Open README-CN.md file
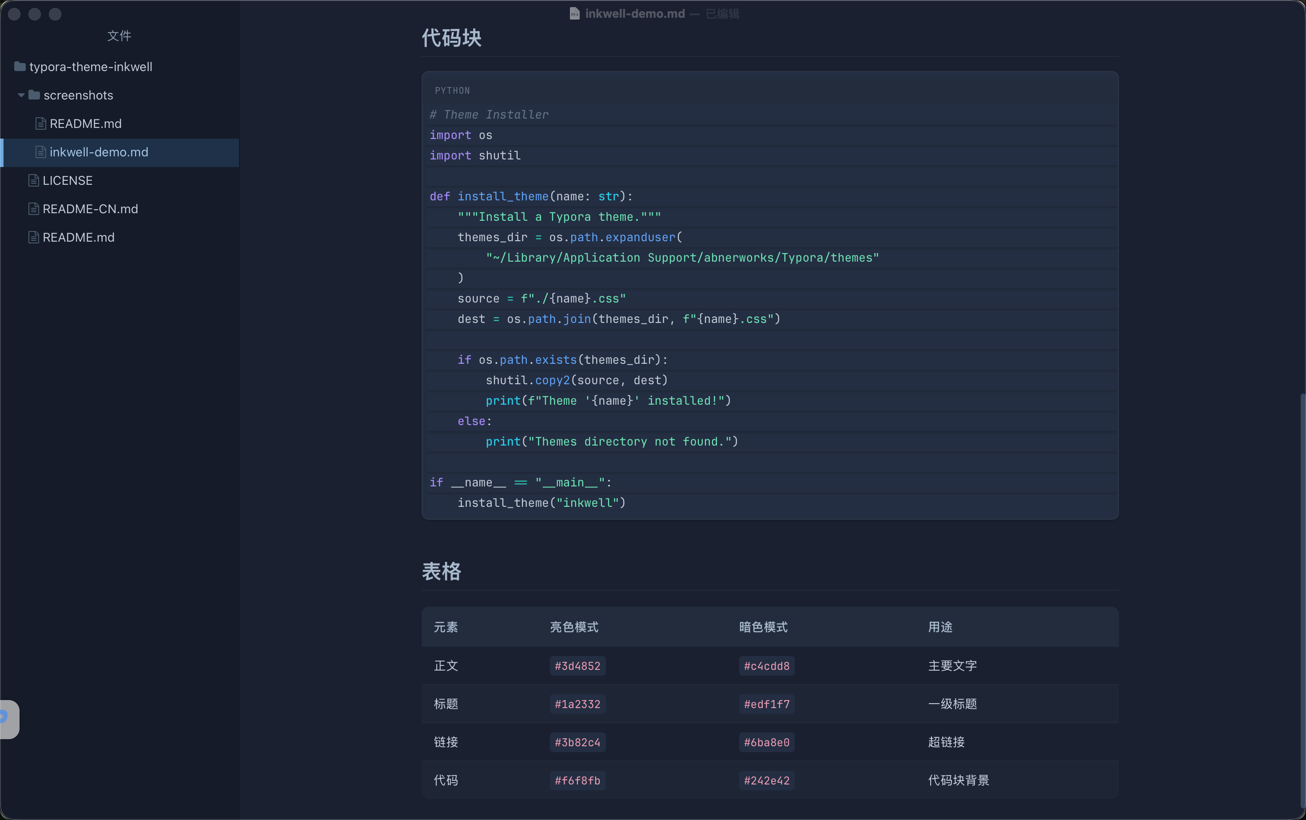This screenshot has height=820, width=1306. 91,209
